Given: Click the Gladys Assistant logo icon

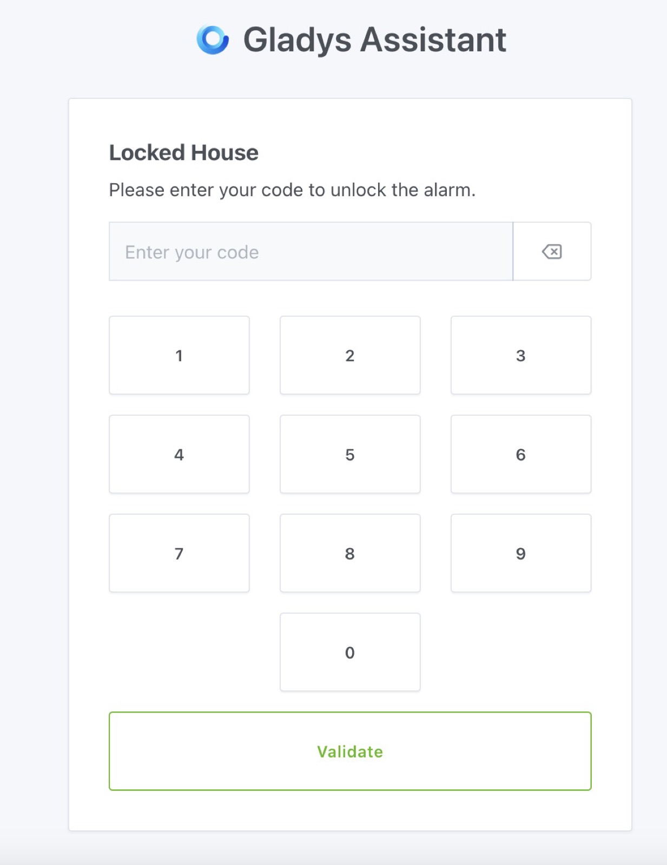Looking at the screenshot, I should coord(213,39).
